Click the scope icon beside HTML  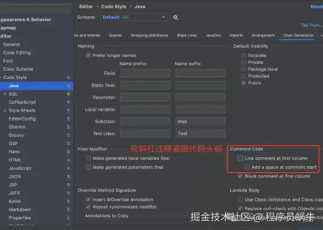(68, 160)
